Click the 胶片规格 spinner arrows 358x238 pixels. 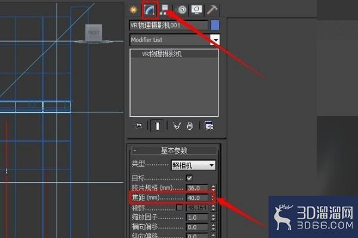[213, 188]
